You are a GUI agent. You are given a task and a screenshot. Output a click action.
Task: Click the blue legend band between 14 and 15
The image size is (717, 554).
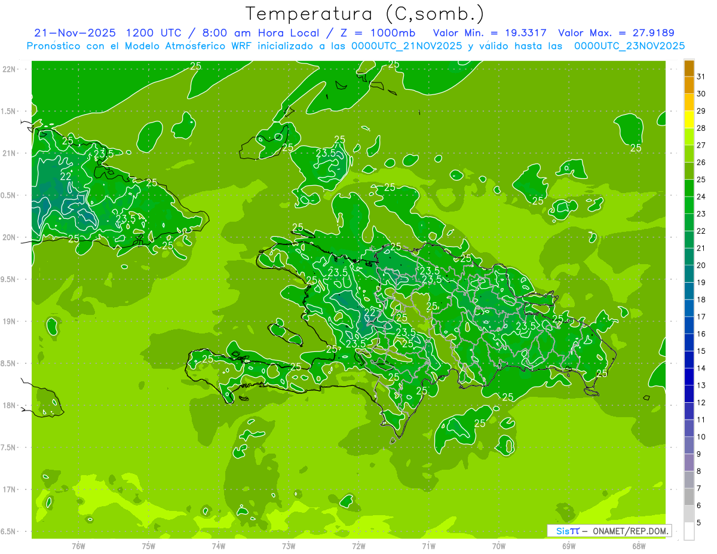pos(689,359)
